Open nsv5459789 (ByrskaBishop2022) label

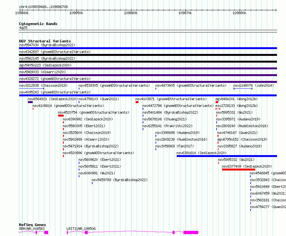(x=120, y=180)
